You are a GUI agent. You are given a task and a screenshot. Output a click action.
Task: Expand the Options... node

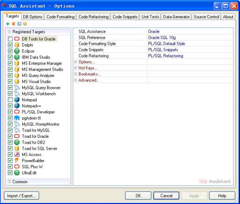click(x=76, y=62)
